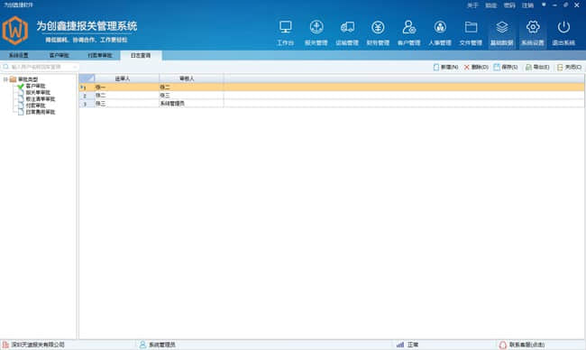Image resolution: width=586 pixels, height=350 pixels.
Task: Switch to the 系统设置 tab
Action: (x=19, y=55)
